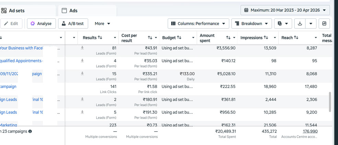Click the vertical scrollbar thumb in table

click(330, 101)
